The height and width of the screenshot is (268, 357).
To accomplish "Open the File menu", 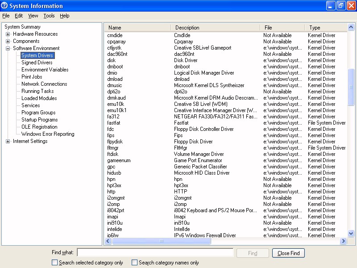I will point(6,16).
